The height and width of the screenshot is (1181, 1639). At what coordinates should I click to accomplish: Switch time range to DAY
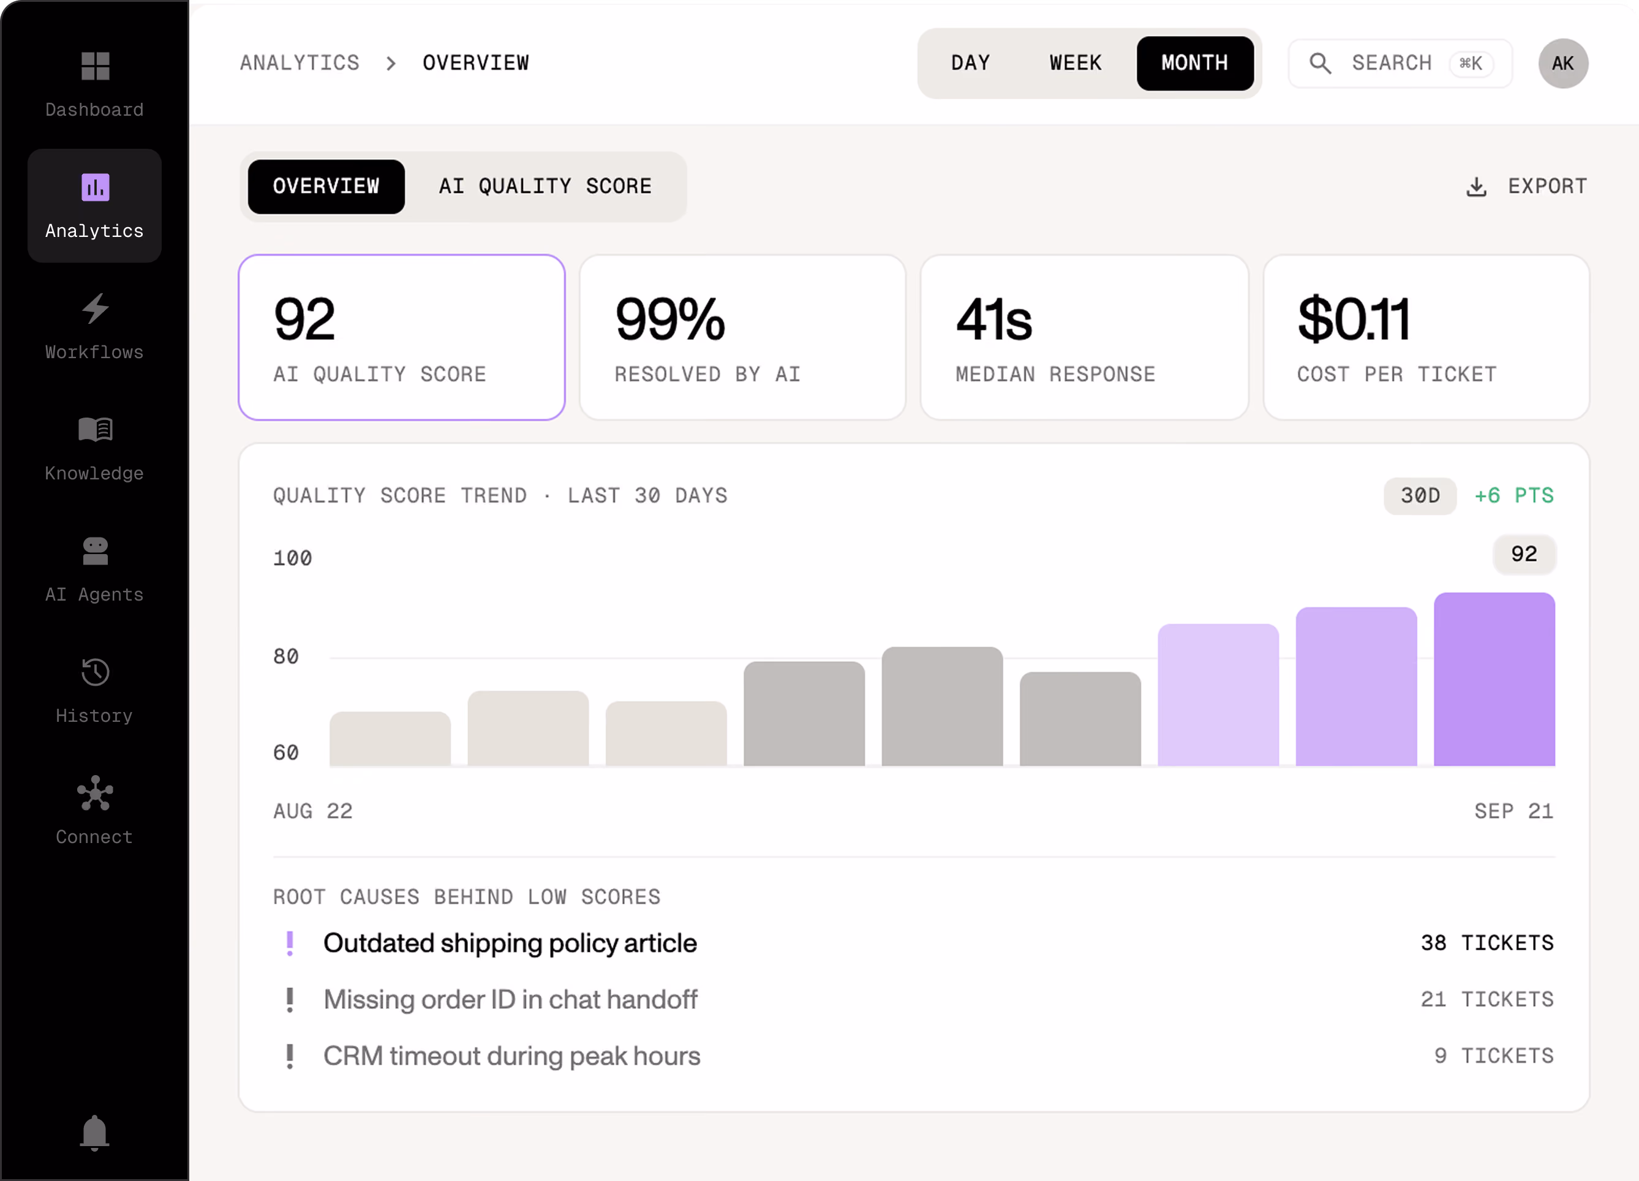[x=971, y=64]
